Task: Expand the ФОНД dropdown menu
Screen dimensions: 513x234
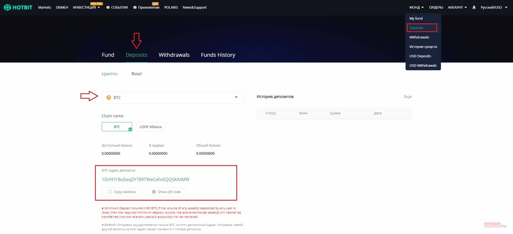Action: coord(416,8)
